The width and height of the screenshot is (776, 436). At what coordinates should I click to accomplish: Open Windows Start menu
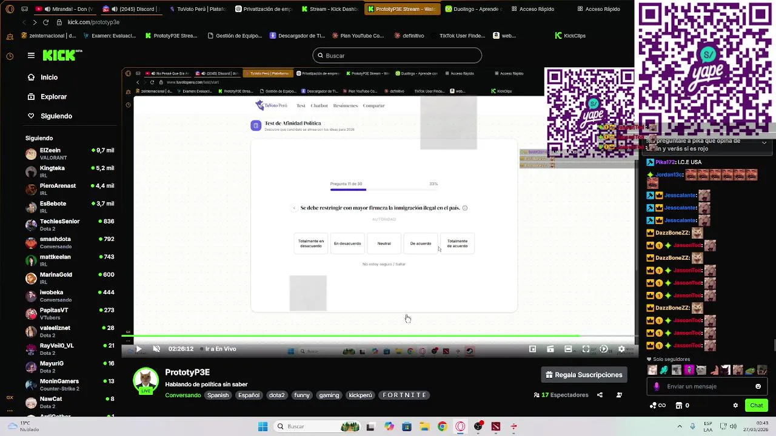263,426
